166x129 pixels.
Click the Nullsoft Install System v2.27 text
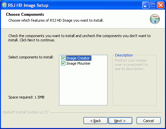pos(26,112)
